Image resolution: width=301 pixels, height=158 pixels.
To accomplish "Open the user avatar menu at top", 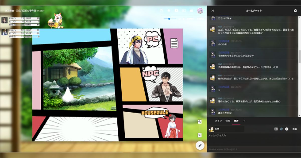I will tap(200, 11).
